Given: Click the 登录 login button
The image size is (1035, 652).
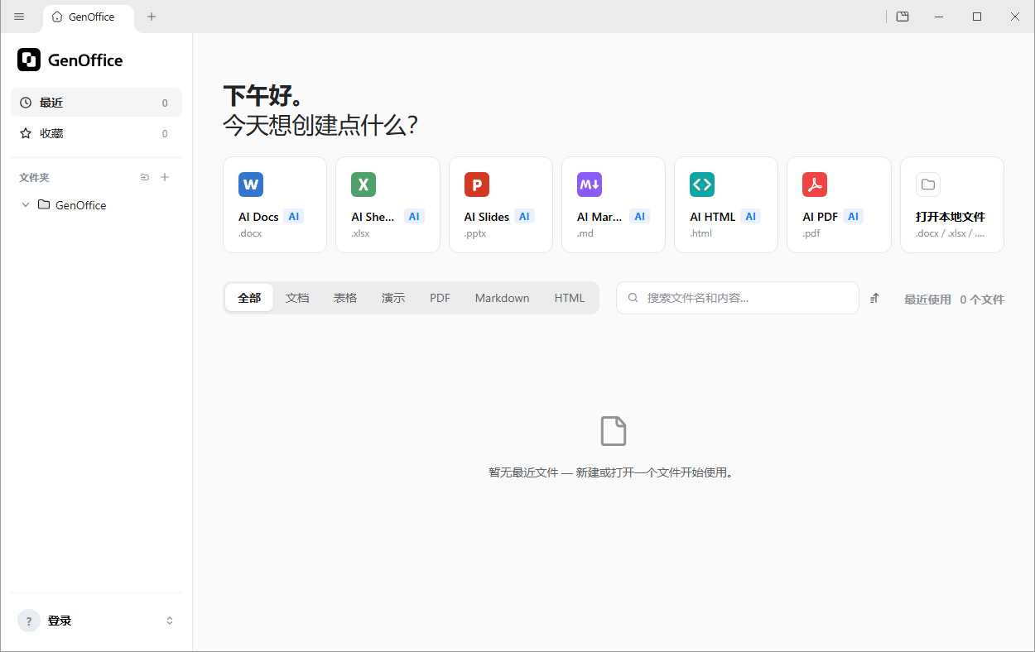Looking at the screenshot, I should [x=96, y=621].
